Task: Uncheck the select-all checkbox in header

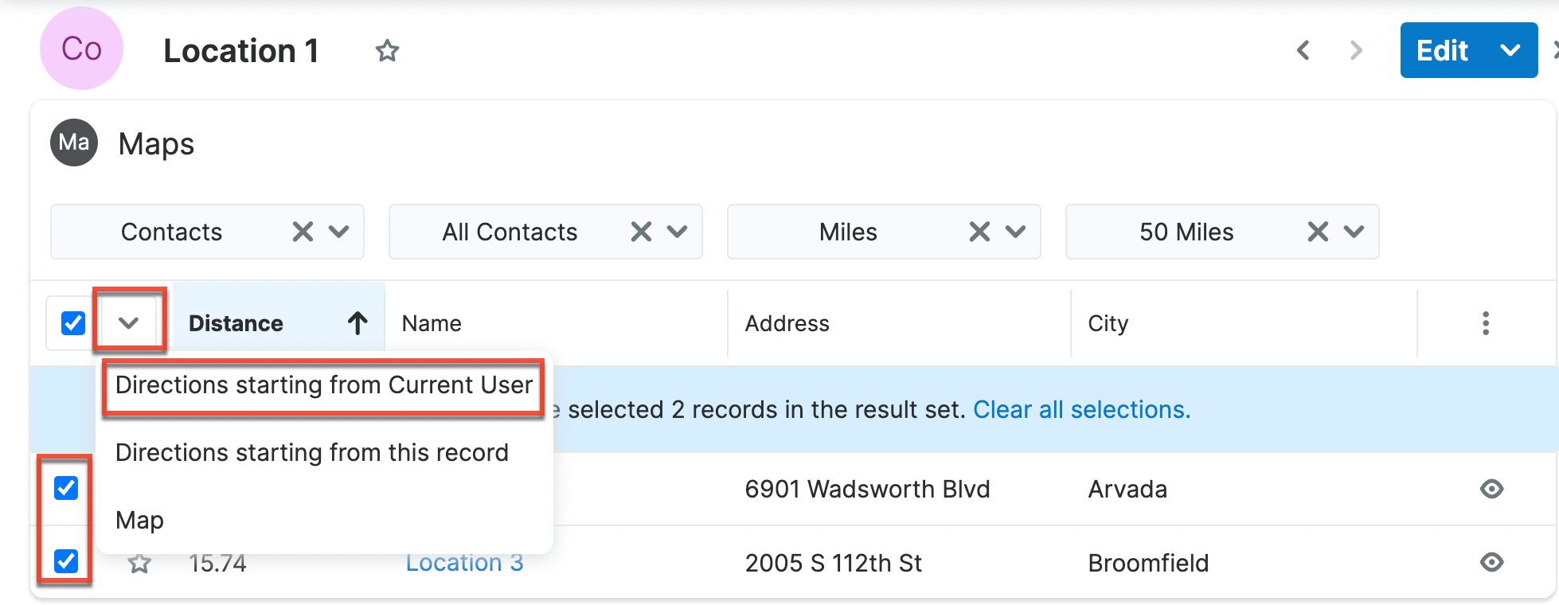Action: click(x=73, y=323)
